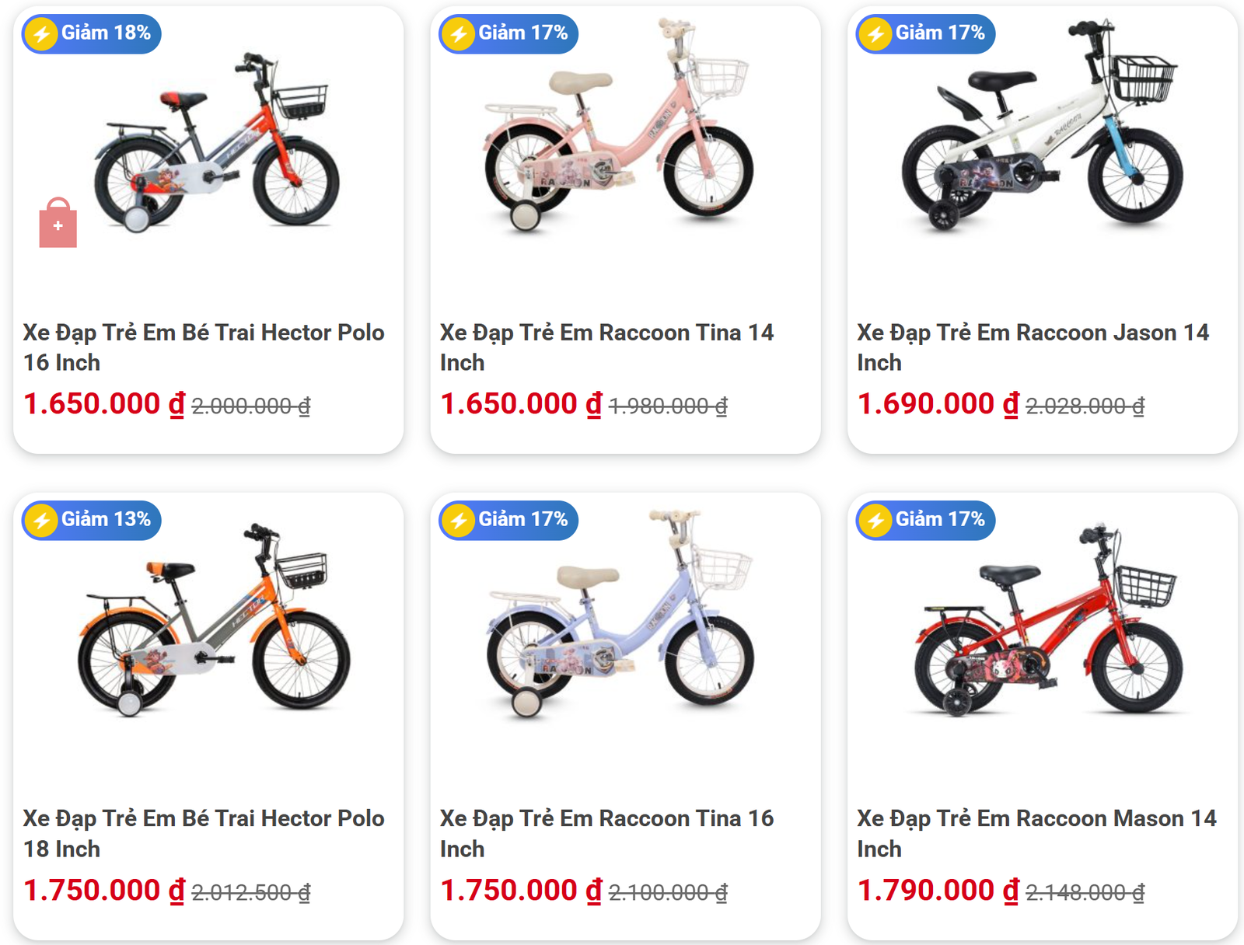Click lightning icon on Jason 14 discount badge
The width and height of the screenshot is (1244, 945).
[x=875, y=34]
